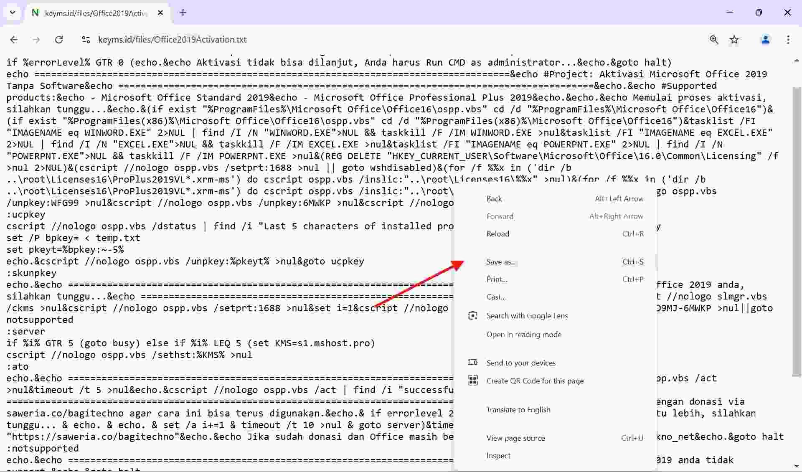Select Save as... in context menu
Viewport: 802px width, 472px height.
click(500, 262)
